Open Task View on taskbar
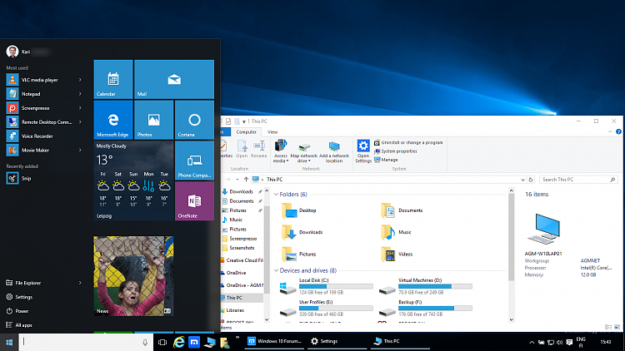The image size is (625, 351). (x=162, y=342)
